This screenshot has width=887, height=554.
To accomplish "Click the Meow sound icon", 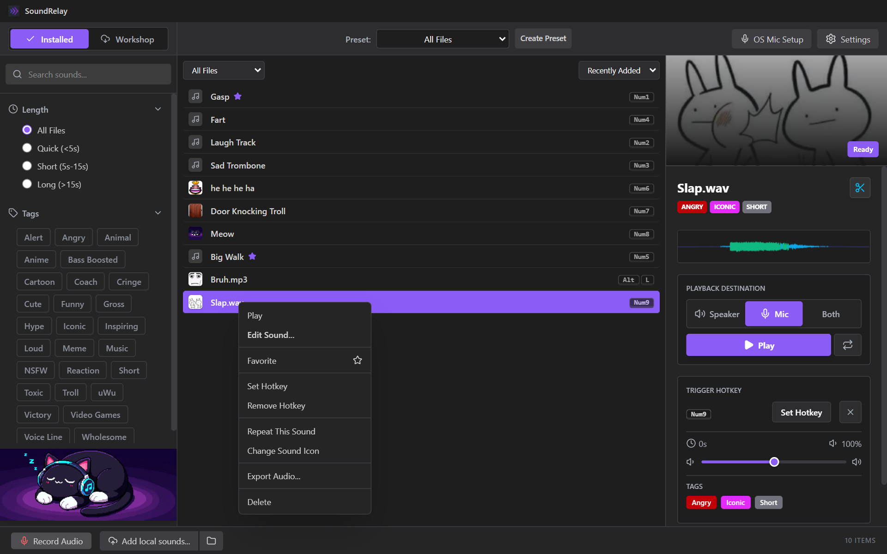I will point(195,234).
